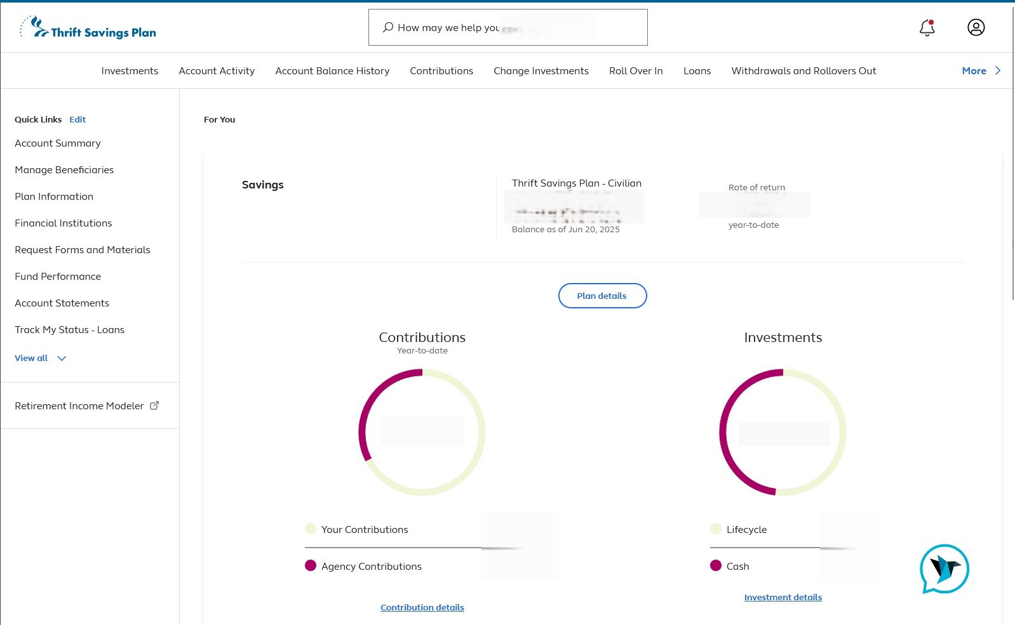Click the Agency Contributions legend dot
Viewport: 1015px width, 625px height.
pos(311,565)
